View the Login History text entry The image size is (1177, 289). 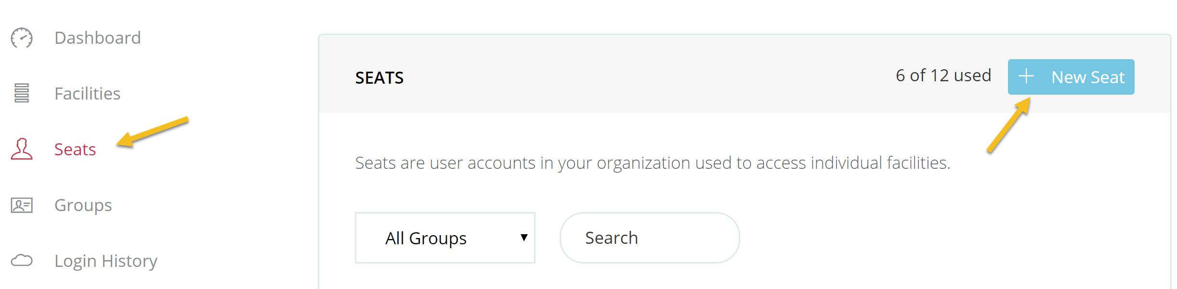pyautogui.click(x=106, y=261)
